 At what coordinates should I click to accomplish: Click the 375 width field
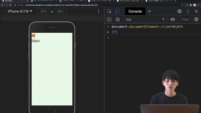point(43,11)
